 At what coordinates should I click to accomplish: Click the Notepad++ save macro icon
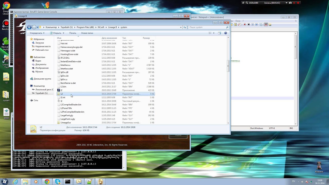point(260,25)
